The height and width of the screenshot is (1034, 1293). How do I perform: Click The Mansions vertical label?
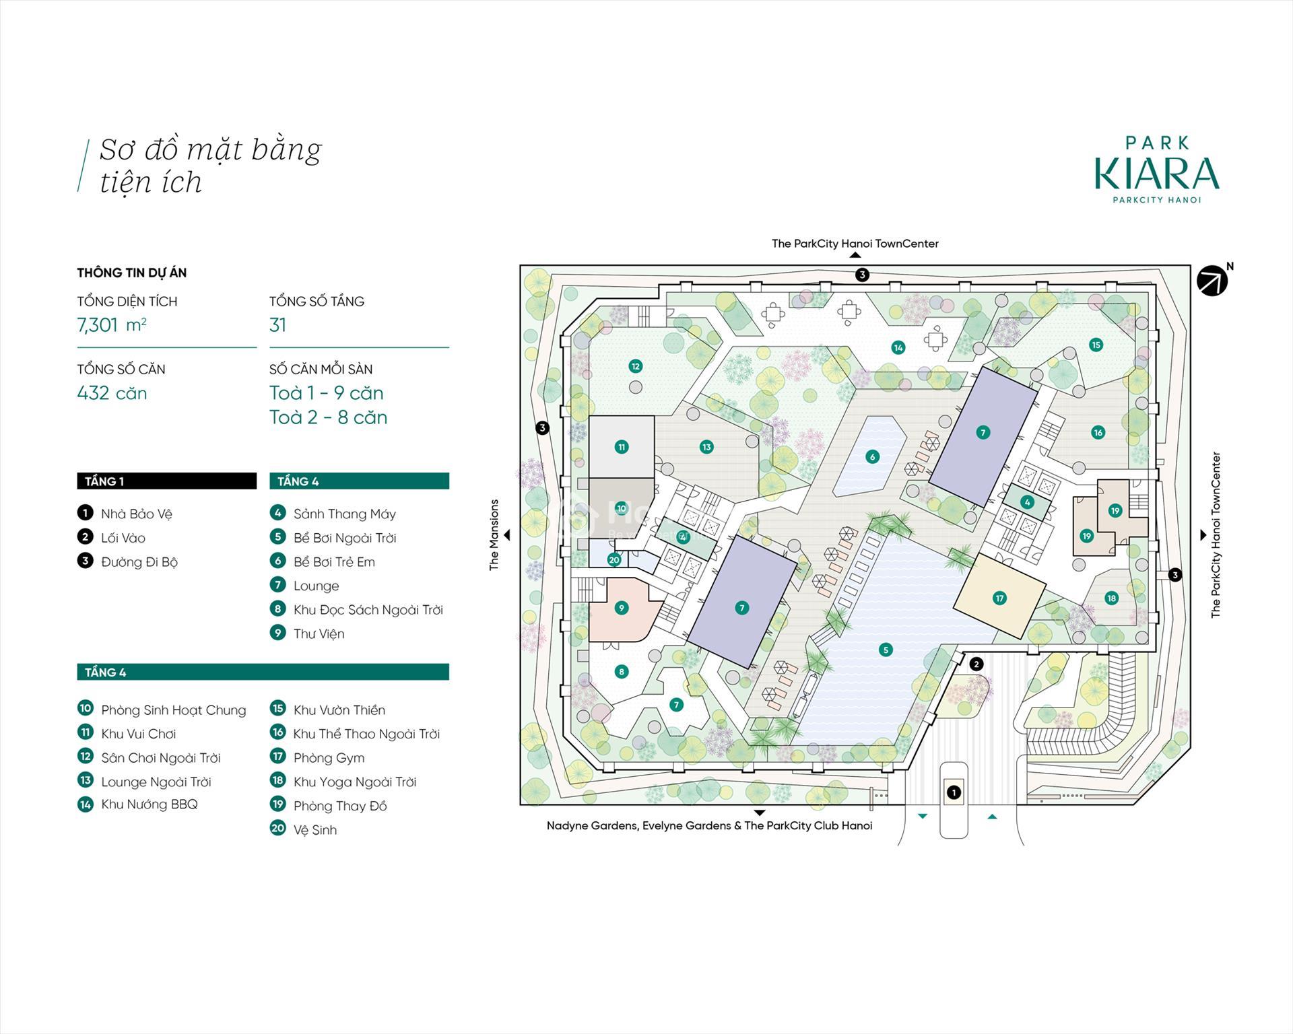pyautogui.click(x=494, y=535)
